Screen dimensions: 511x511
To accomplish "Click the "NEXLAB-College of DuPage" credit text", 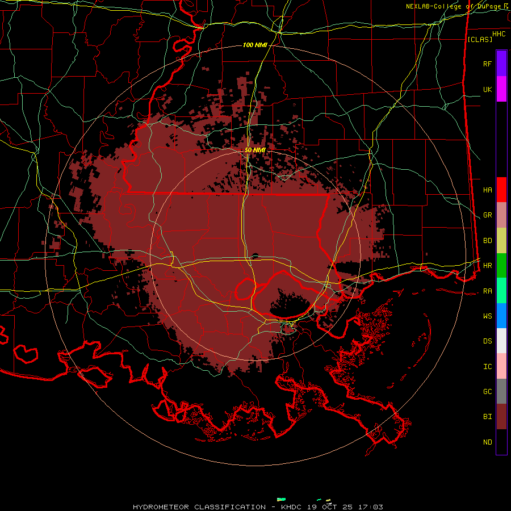I will pyautogui.click(x=454, y=6).
